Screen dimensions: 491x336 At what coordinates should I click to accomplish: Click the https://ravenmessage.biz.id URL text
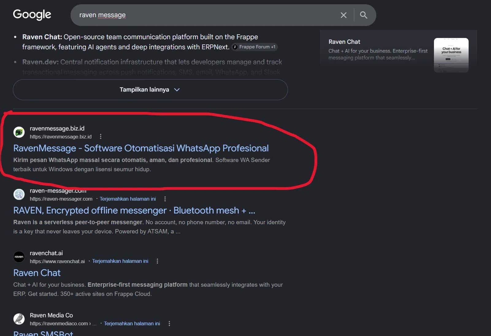coord(61,137)
